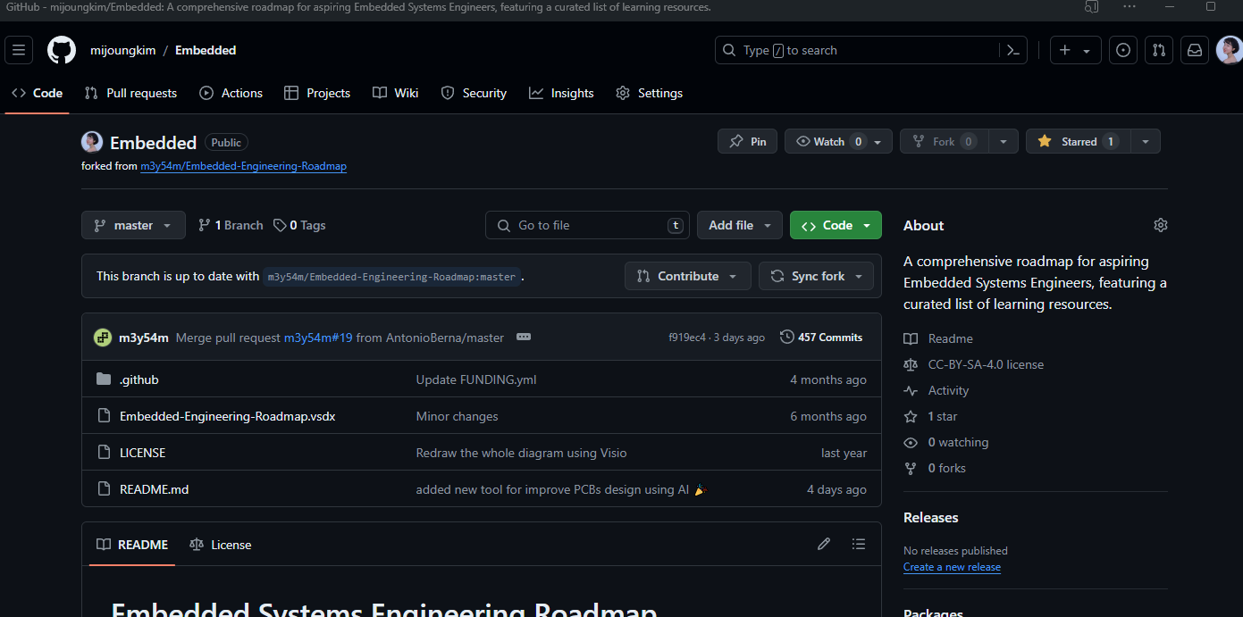This screenshot has width=1243, height=617.
Task: Open README outline list icon
Action: [859, 544]
